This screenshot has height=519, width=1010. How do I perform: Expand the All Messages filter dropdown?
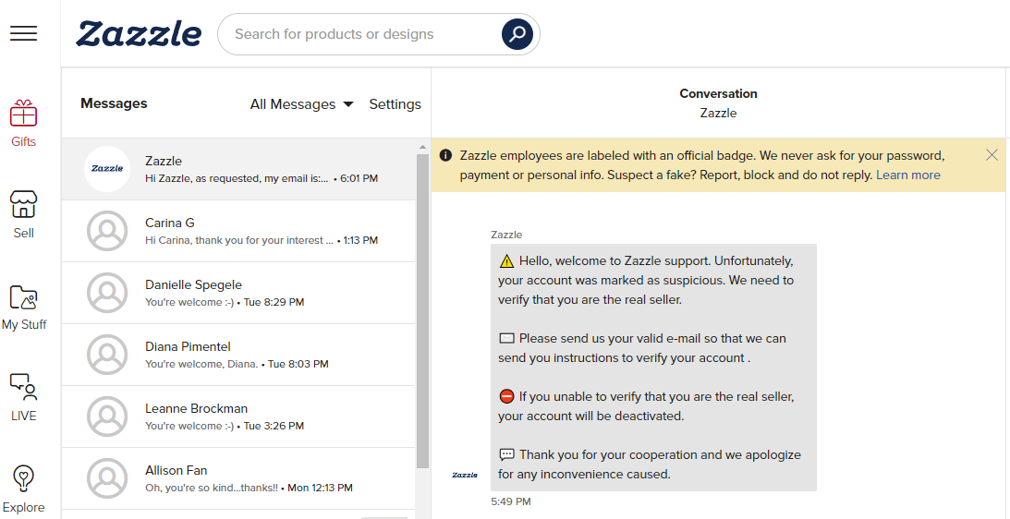point(301,104)
